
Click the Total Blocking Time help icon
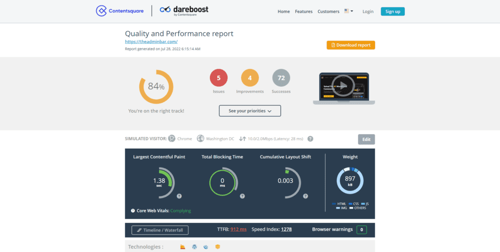pyautogui.click(x=242, y=196)
